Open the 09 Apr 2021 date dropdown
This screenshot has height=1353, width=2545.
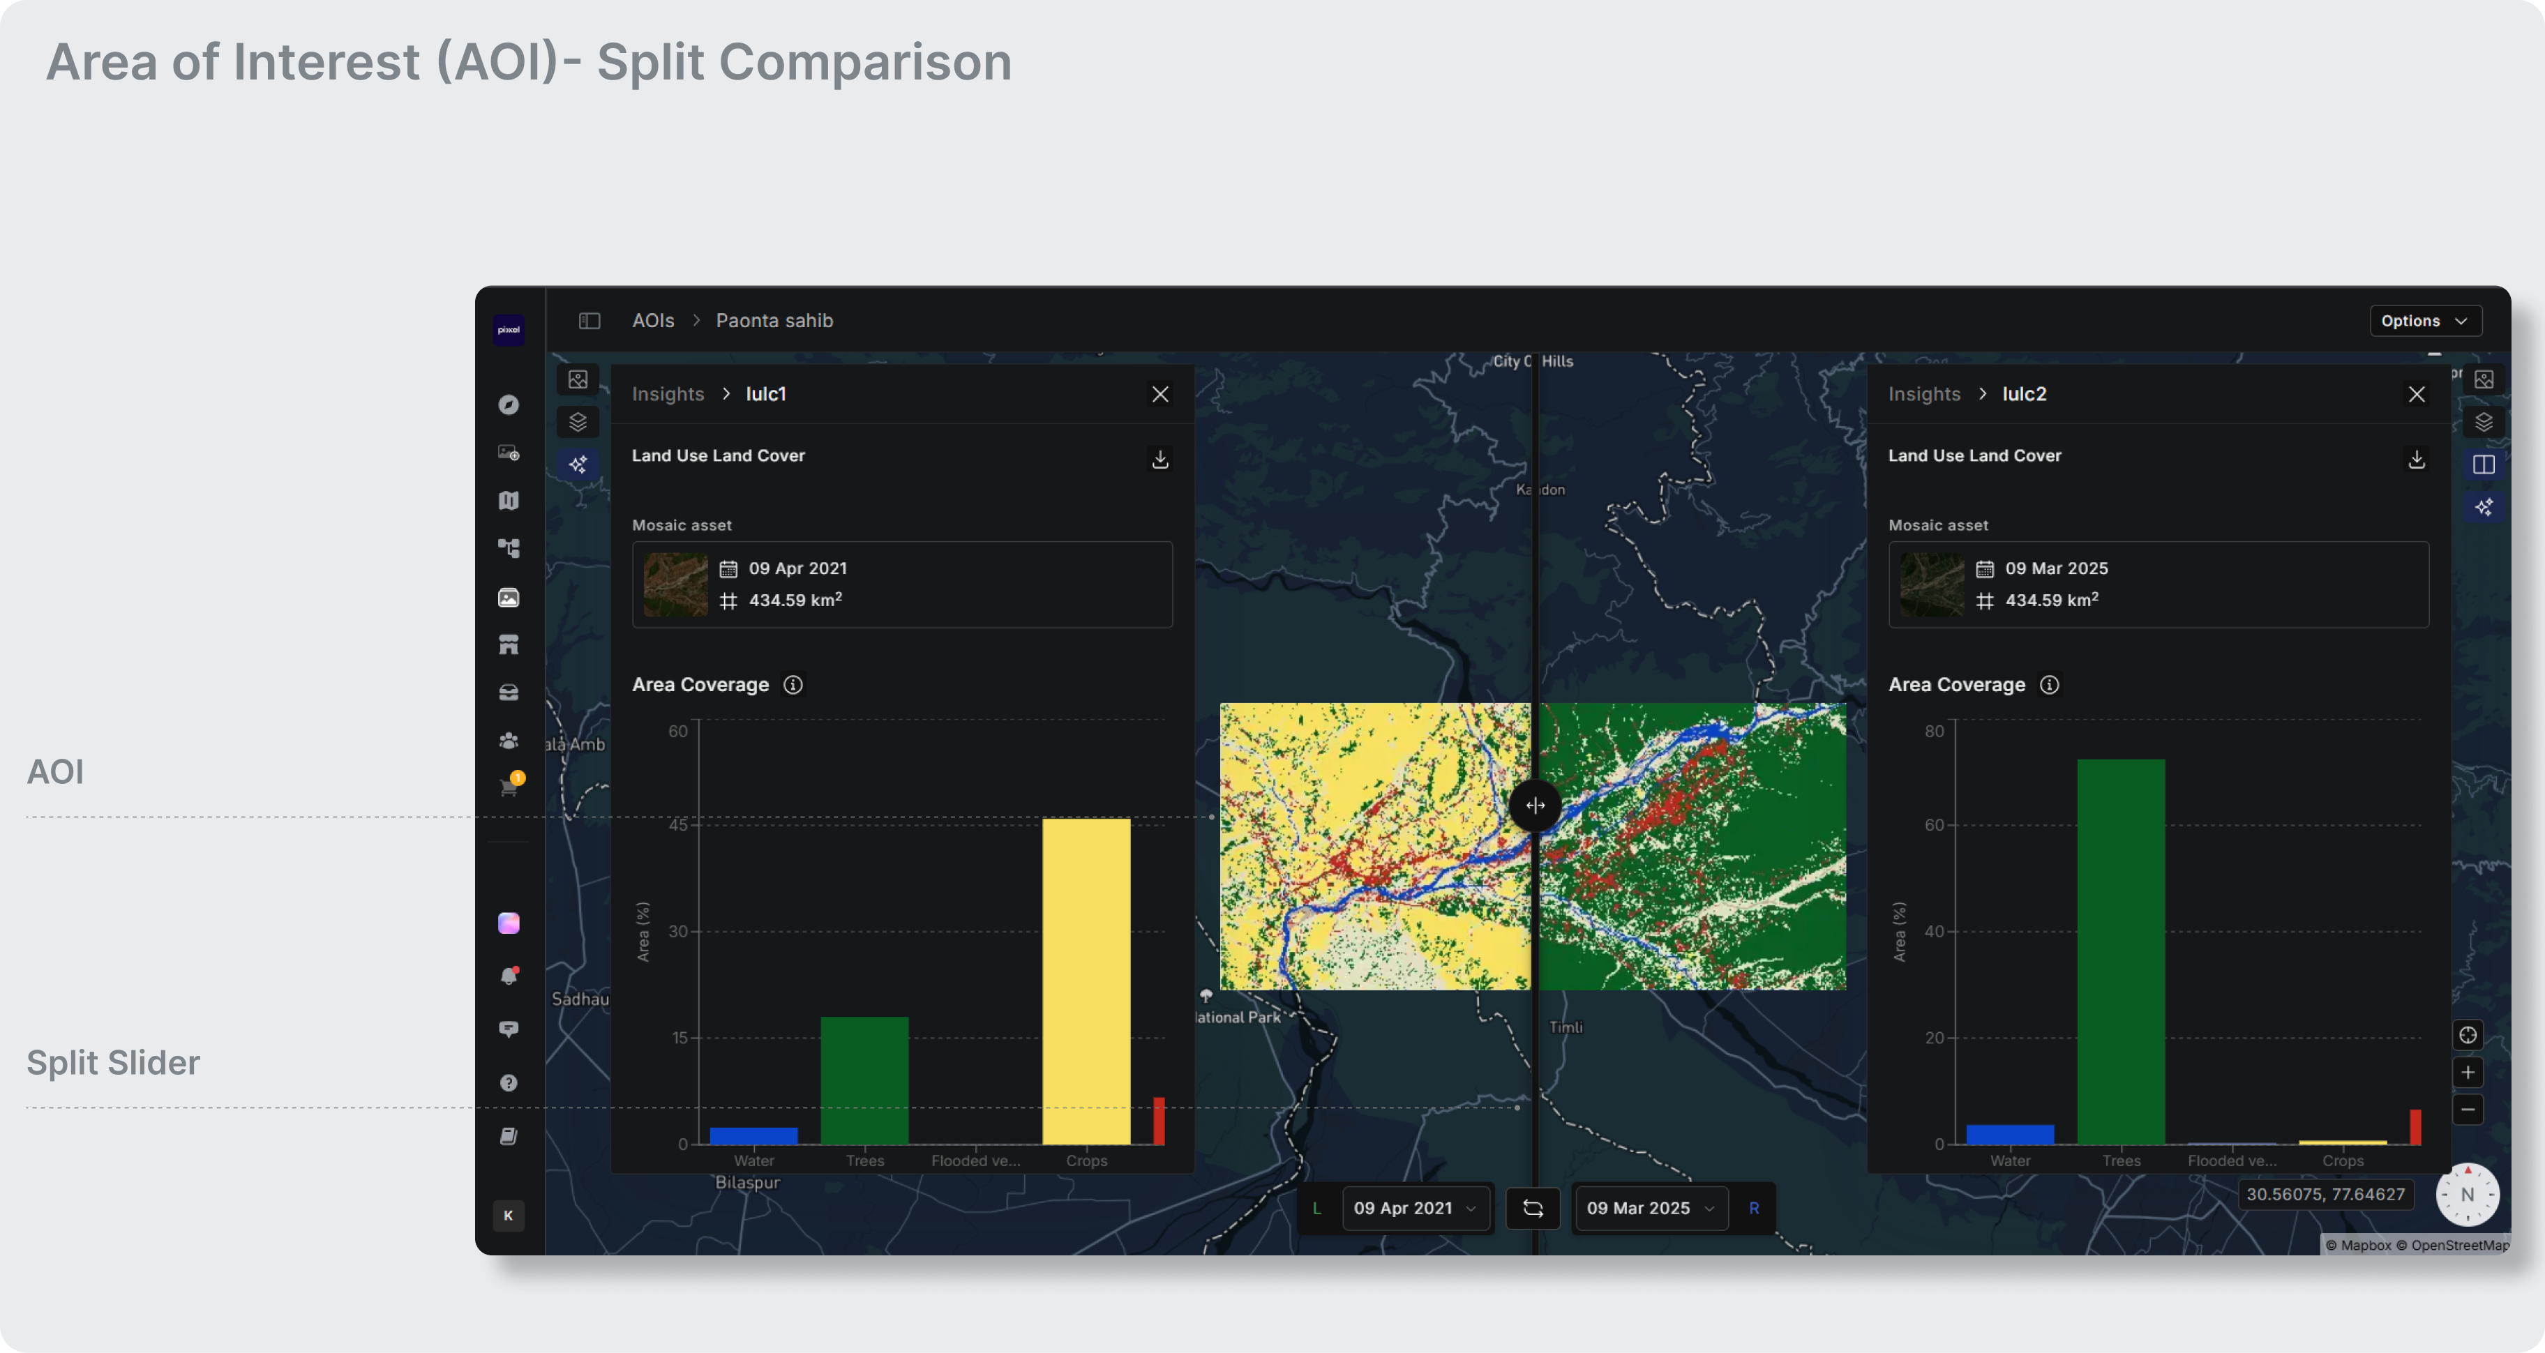click(1415, 1208)
